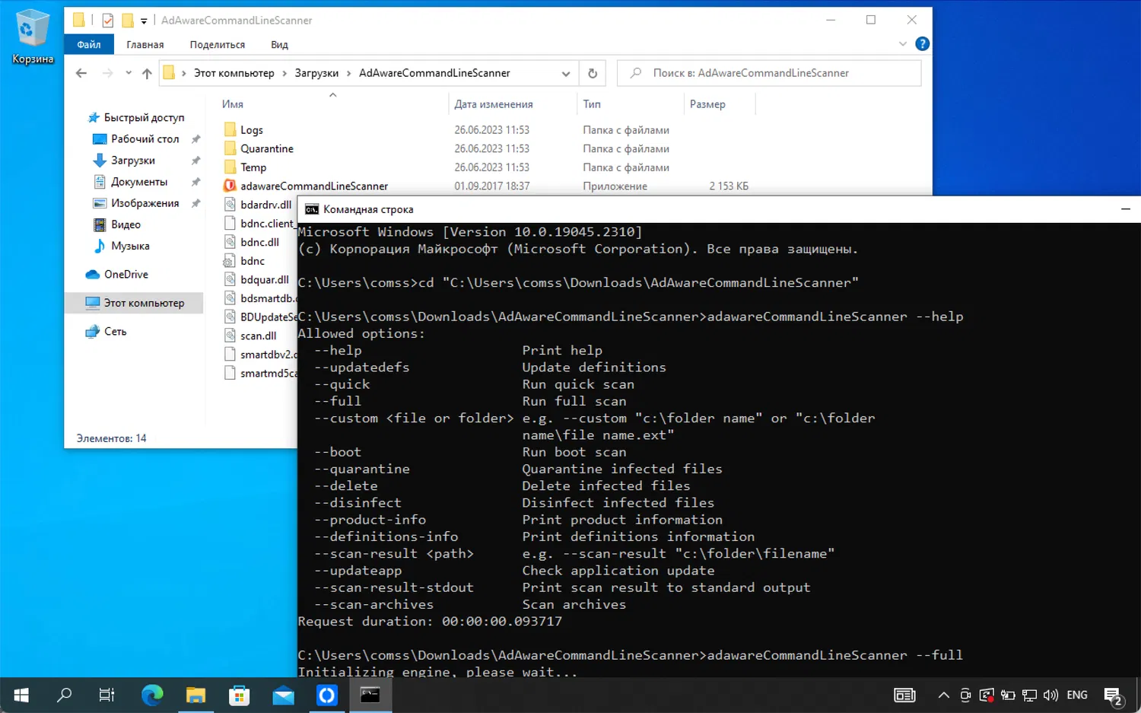Switch to the Главная ribbon tab
This screenshot has width=1141, height=713.
point(145,45)
